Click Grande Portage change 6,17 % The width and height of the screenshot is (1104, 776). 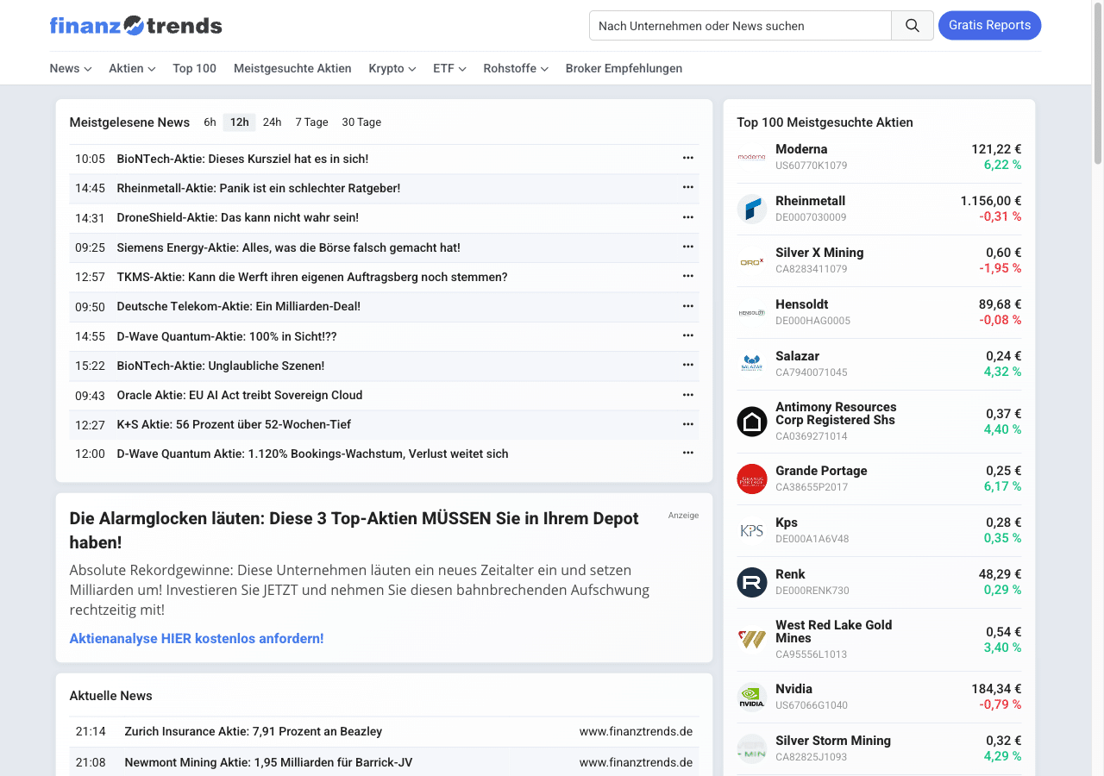(x=1003, y=486)
